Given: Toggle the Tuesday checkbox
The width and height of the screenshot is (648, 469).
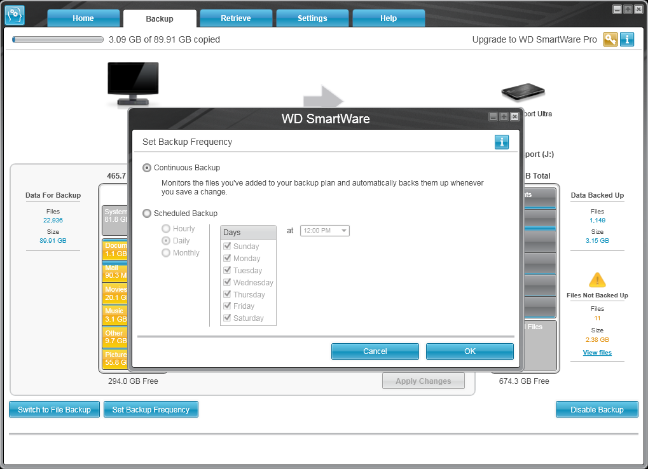Looking at the screenshot, I should (x=227, y=270).
